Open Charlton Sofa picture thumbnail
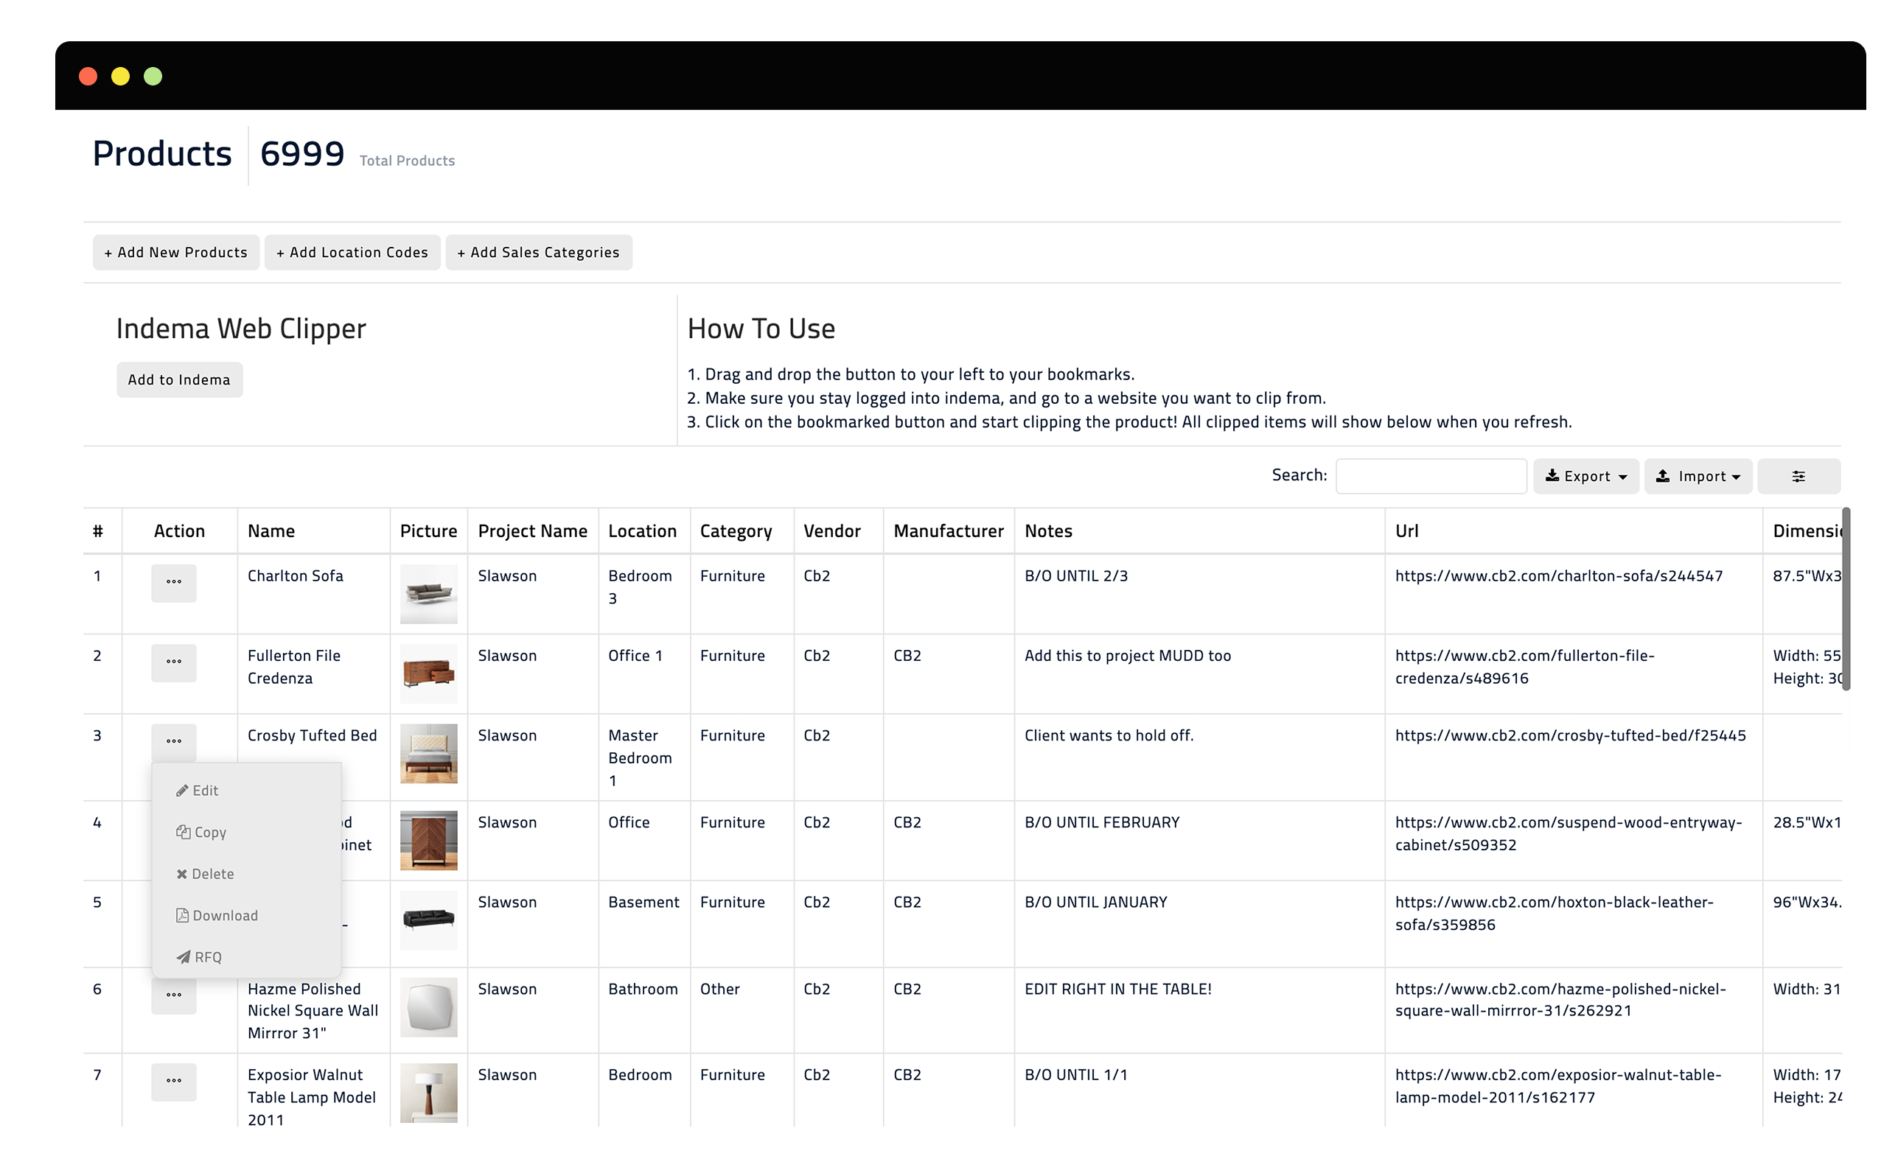The image size is (1898, 1173). point(428,595)
